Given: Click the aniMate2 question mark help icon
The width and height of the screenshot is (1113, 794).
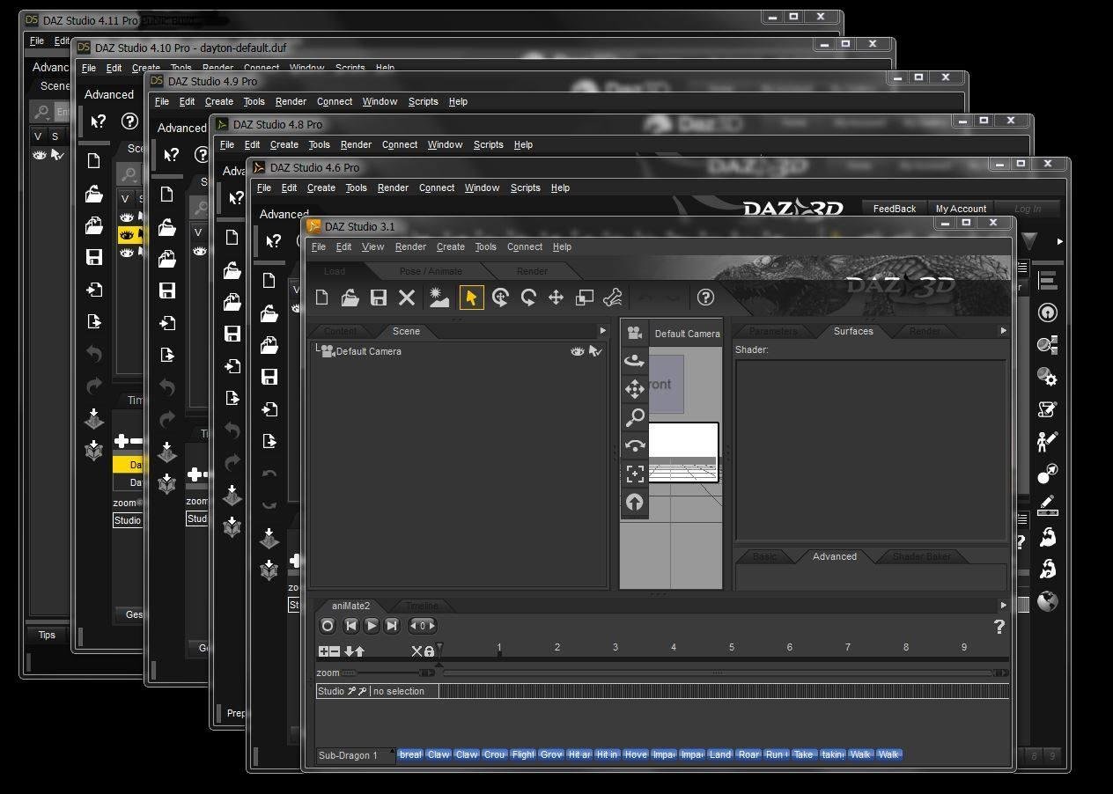Looking at the screenshot, I should (999, 626).
